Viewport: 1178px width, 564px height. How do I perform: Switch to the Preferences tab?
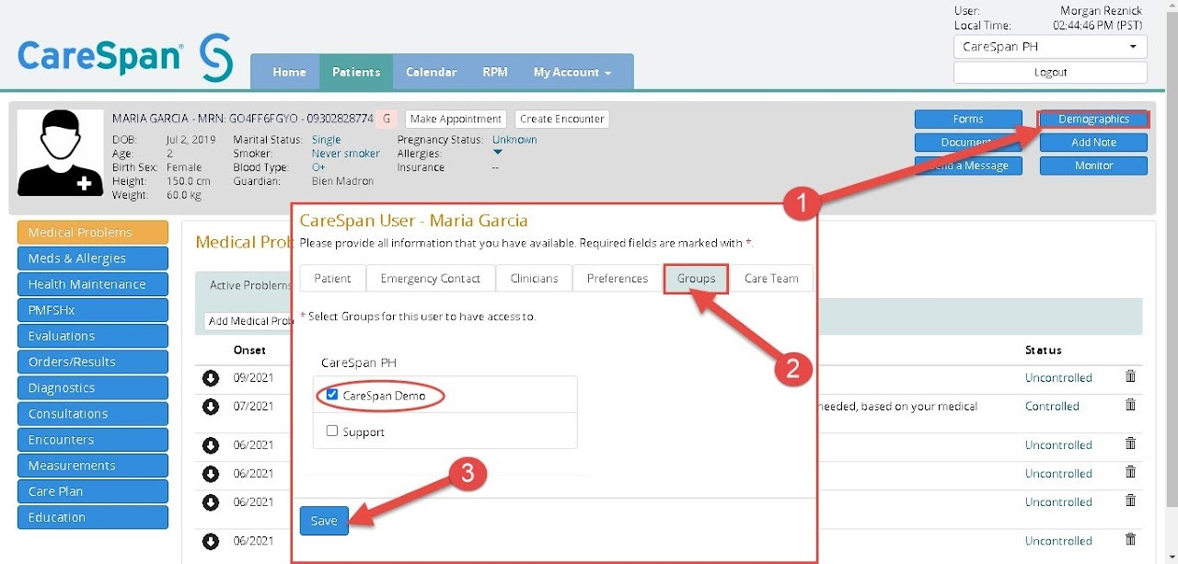pos(618,279)
